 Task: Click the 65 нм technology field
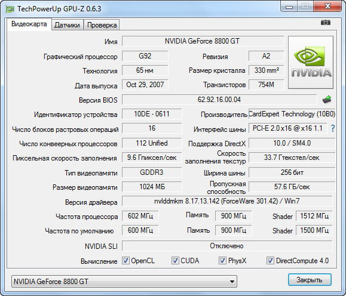[x=145, y=70]
